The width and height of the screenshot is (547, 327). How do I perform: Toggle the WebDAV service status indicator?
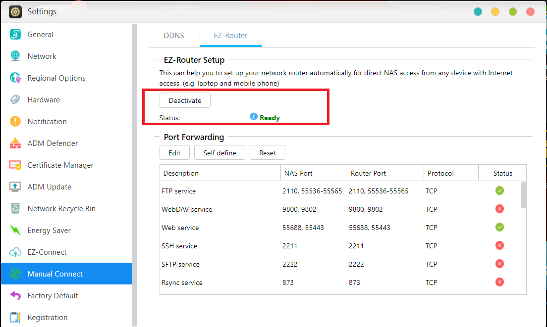coord(499,209)
